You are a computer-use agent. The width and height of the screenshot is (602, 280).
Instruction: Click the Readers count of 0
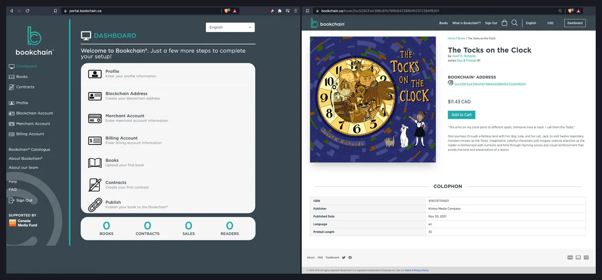tap(230, 226)
